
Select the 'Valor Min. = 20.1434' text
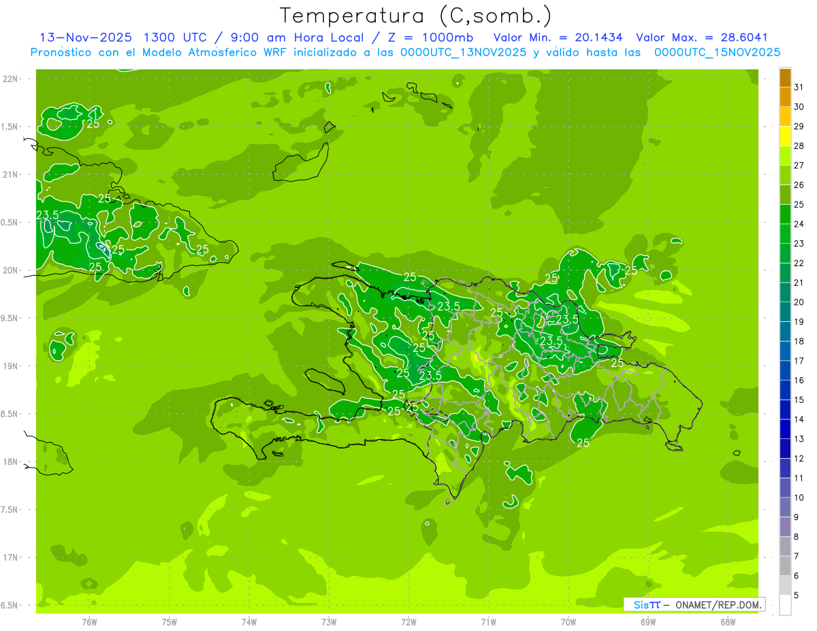coord(558,37)
